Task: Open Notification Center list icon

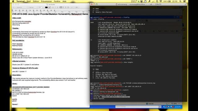Action: tap(184, 1)
